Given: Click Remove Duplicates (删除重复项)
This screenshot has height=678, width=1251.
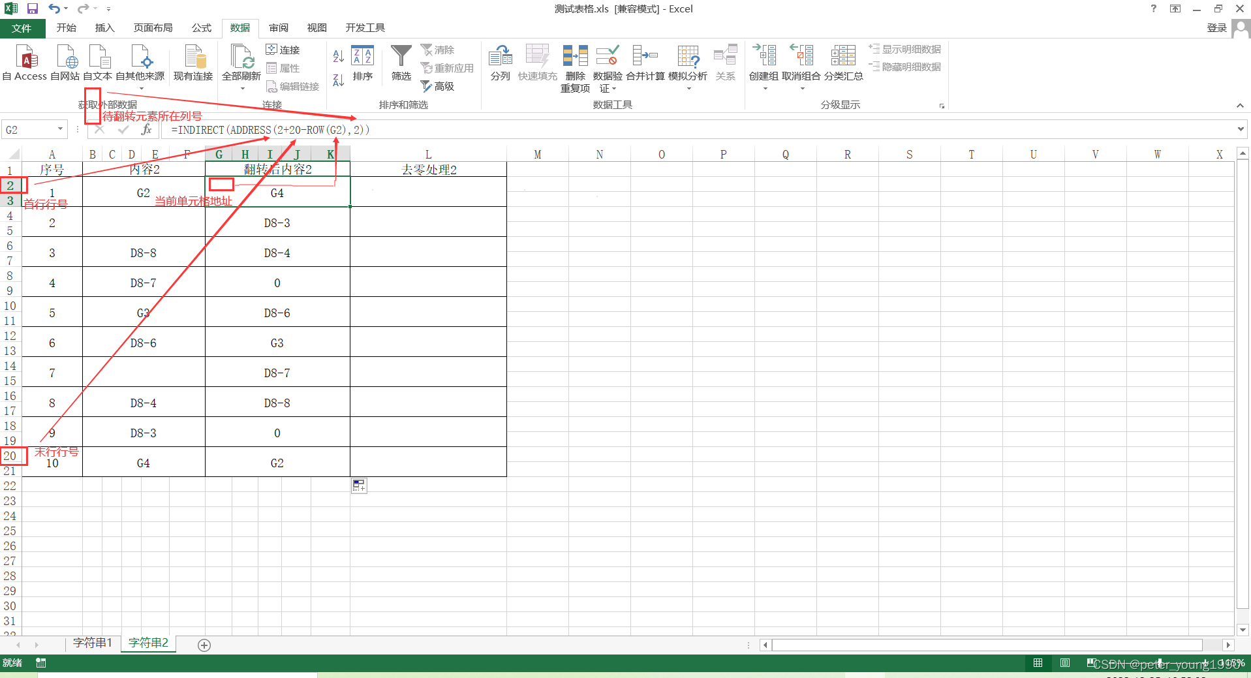Looking at the screenshot, I should point(575,69).
